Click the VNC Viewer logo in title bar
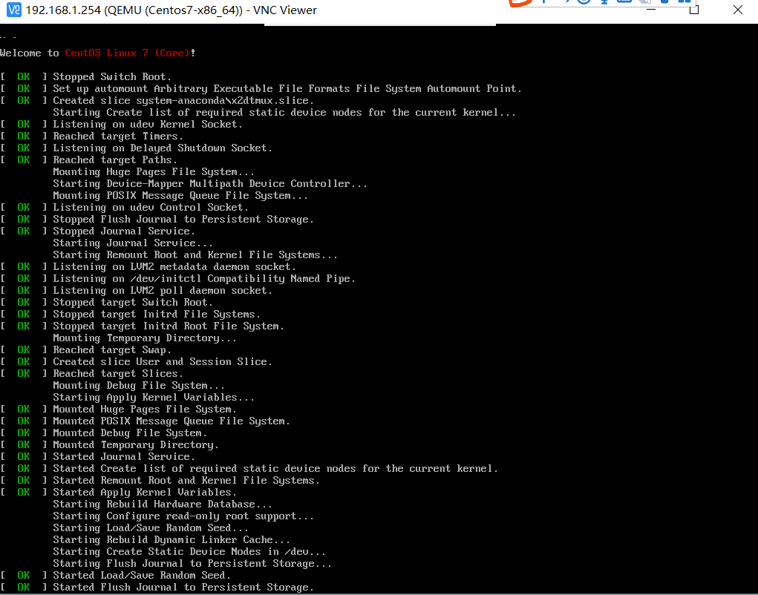This screenshot has width=758, height=595. (14, 10)
